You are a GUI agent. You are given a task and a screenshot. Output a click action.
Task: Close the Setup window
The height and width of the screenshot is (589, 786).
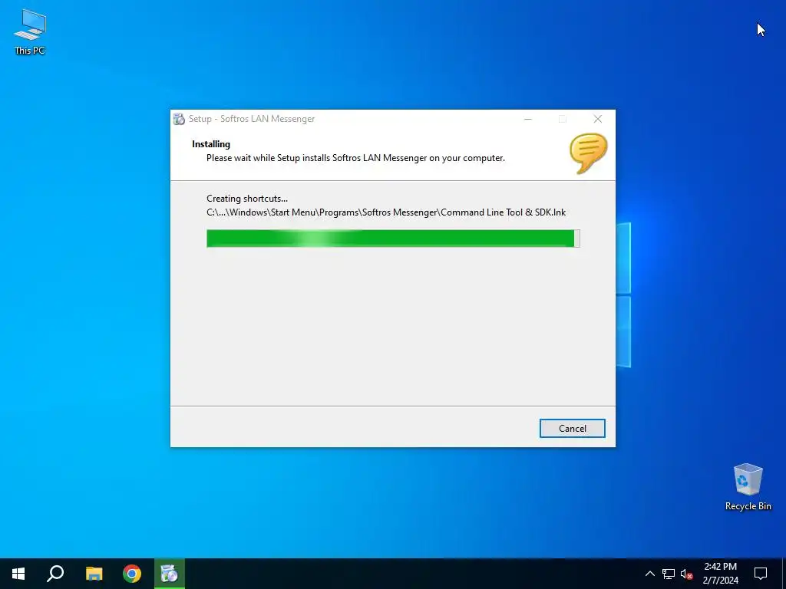click(x=597, y=119)
